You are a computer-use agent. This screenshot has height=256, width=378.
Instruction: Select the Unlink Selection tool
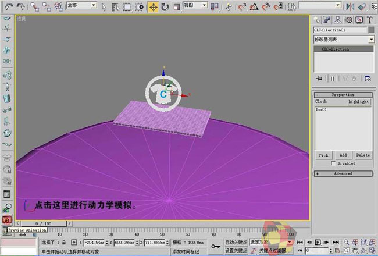[x=47, y=7]
